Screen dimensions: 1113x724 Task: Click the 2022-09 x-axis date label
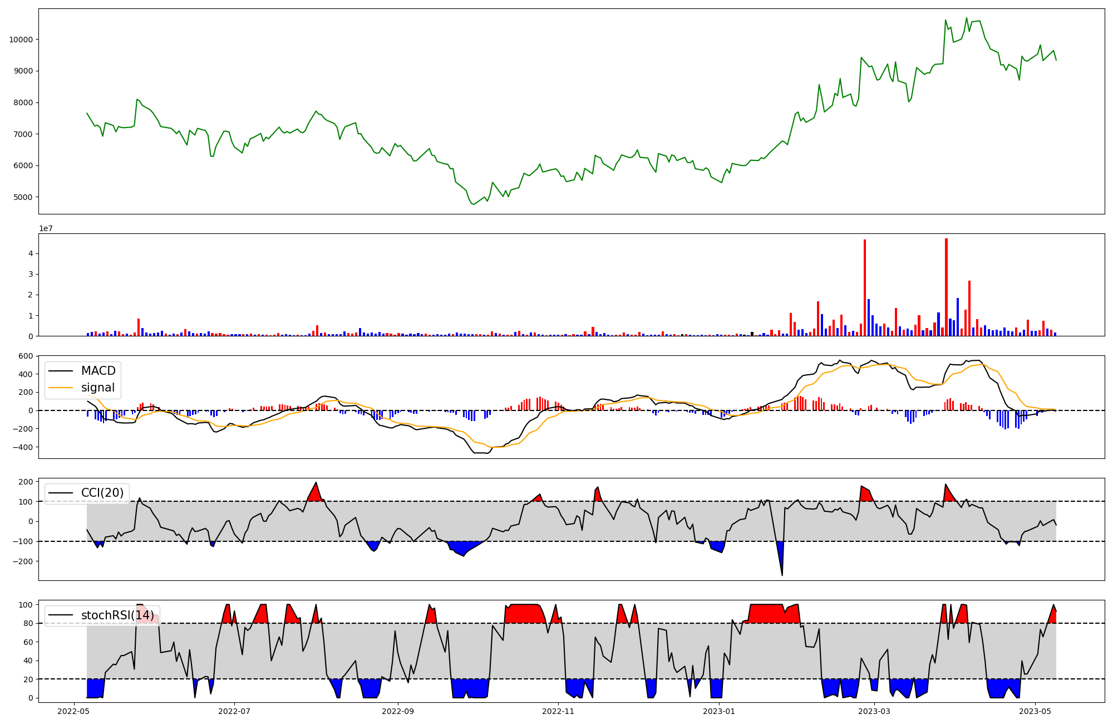pos(398,711)
